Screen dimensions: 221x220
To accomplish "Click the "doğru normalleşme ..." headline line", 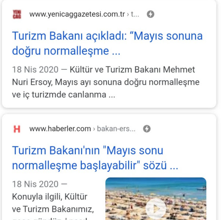I will (66, 51).
